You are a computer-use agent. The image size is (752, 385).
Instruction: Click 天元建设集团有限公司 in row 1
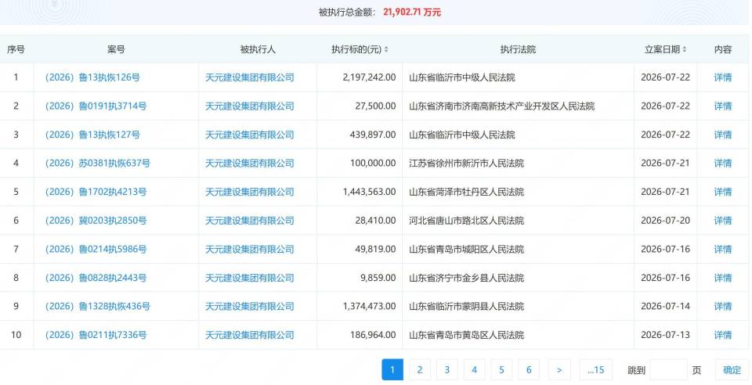click(x=249, y=77)
